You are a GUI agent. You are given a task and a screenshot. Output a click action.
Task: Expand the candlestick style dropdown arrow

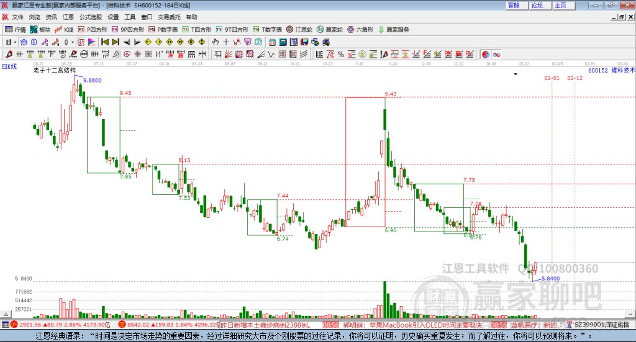pyautogui.click(x=73, y=42)
